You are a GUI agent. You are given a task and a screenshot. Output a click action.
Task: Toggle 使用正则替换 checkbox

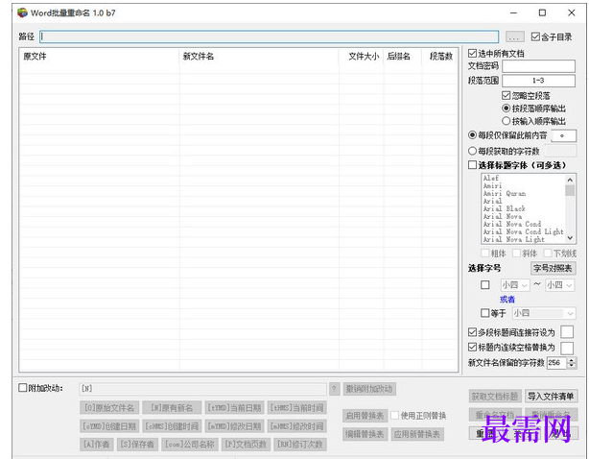click(394, 416)
